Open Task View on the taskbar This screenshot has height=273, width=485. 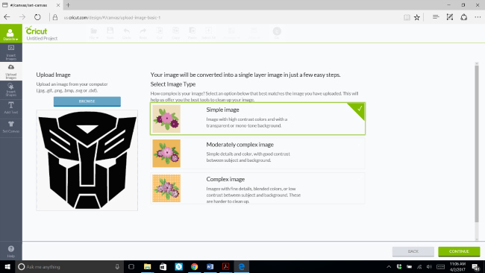pos(131,266)
